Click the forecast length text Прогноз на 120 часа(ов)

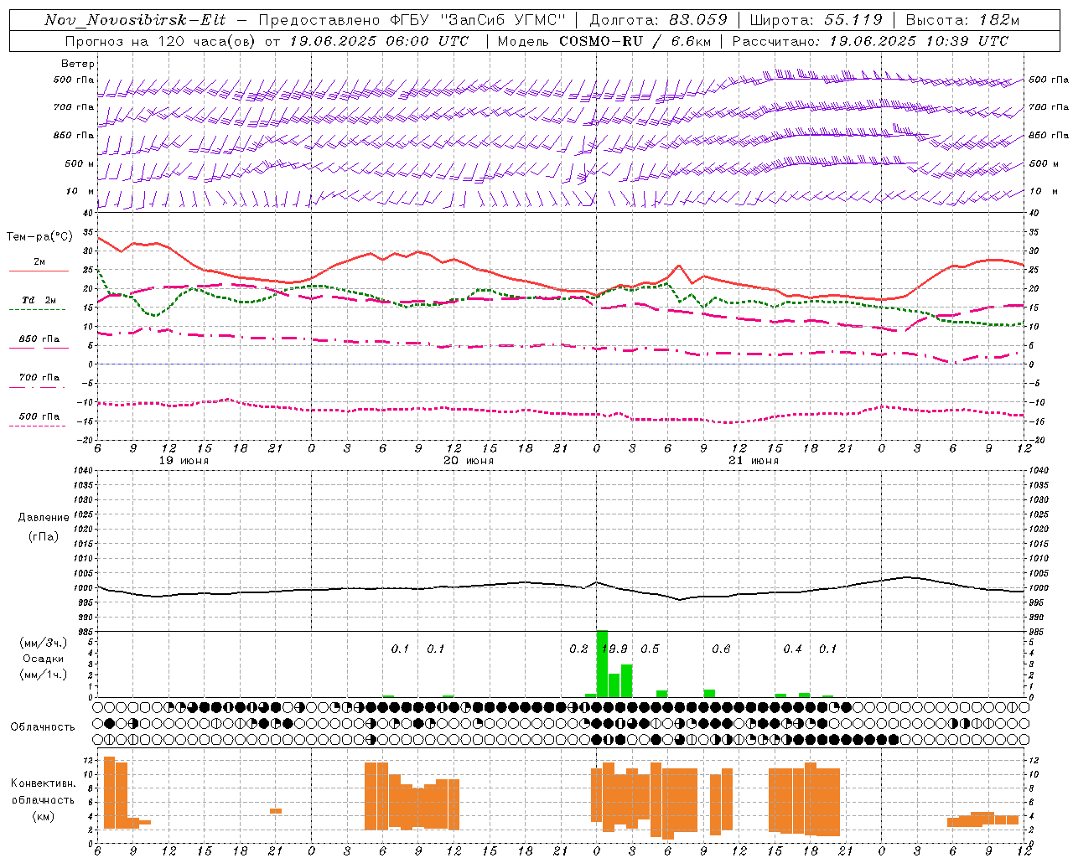tap(161, 41)
